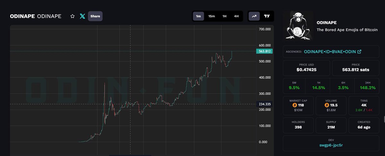
Task: Click the current price label 563.812 on axis
Action: point(265,51)
